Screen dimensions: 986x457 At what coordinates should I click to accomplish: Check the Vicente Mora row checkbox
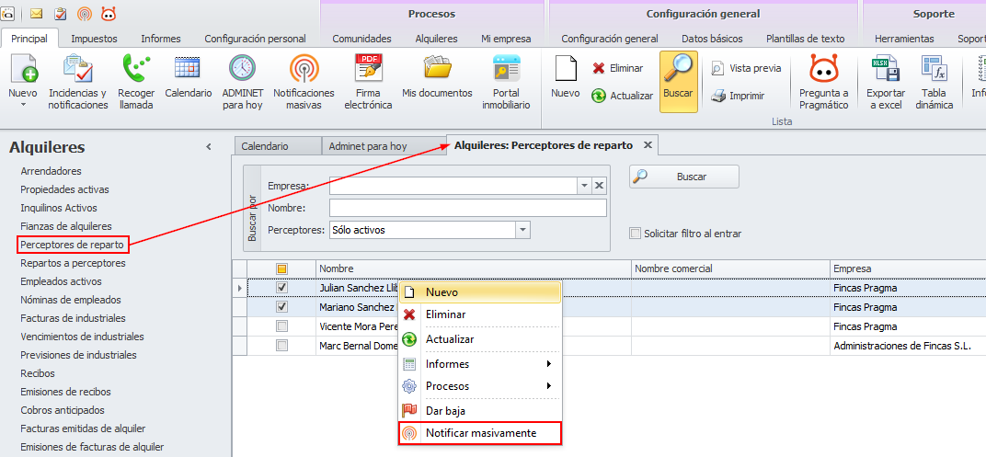(282, 326)
